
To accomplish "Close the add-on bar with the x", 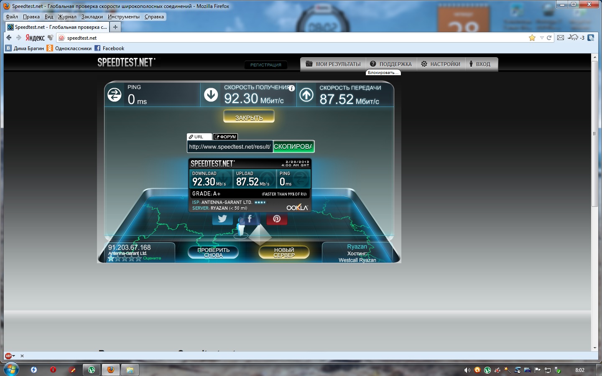I will tap(22, 356).
